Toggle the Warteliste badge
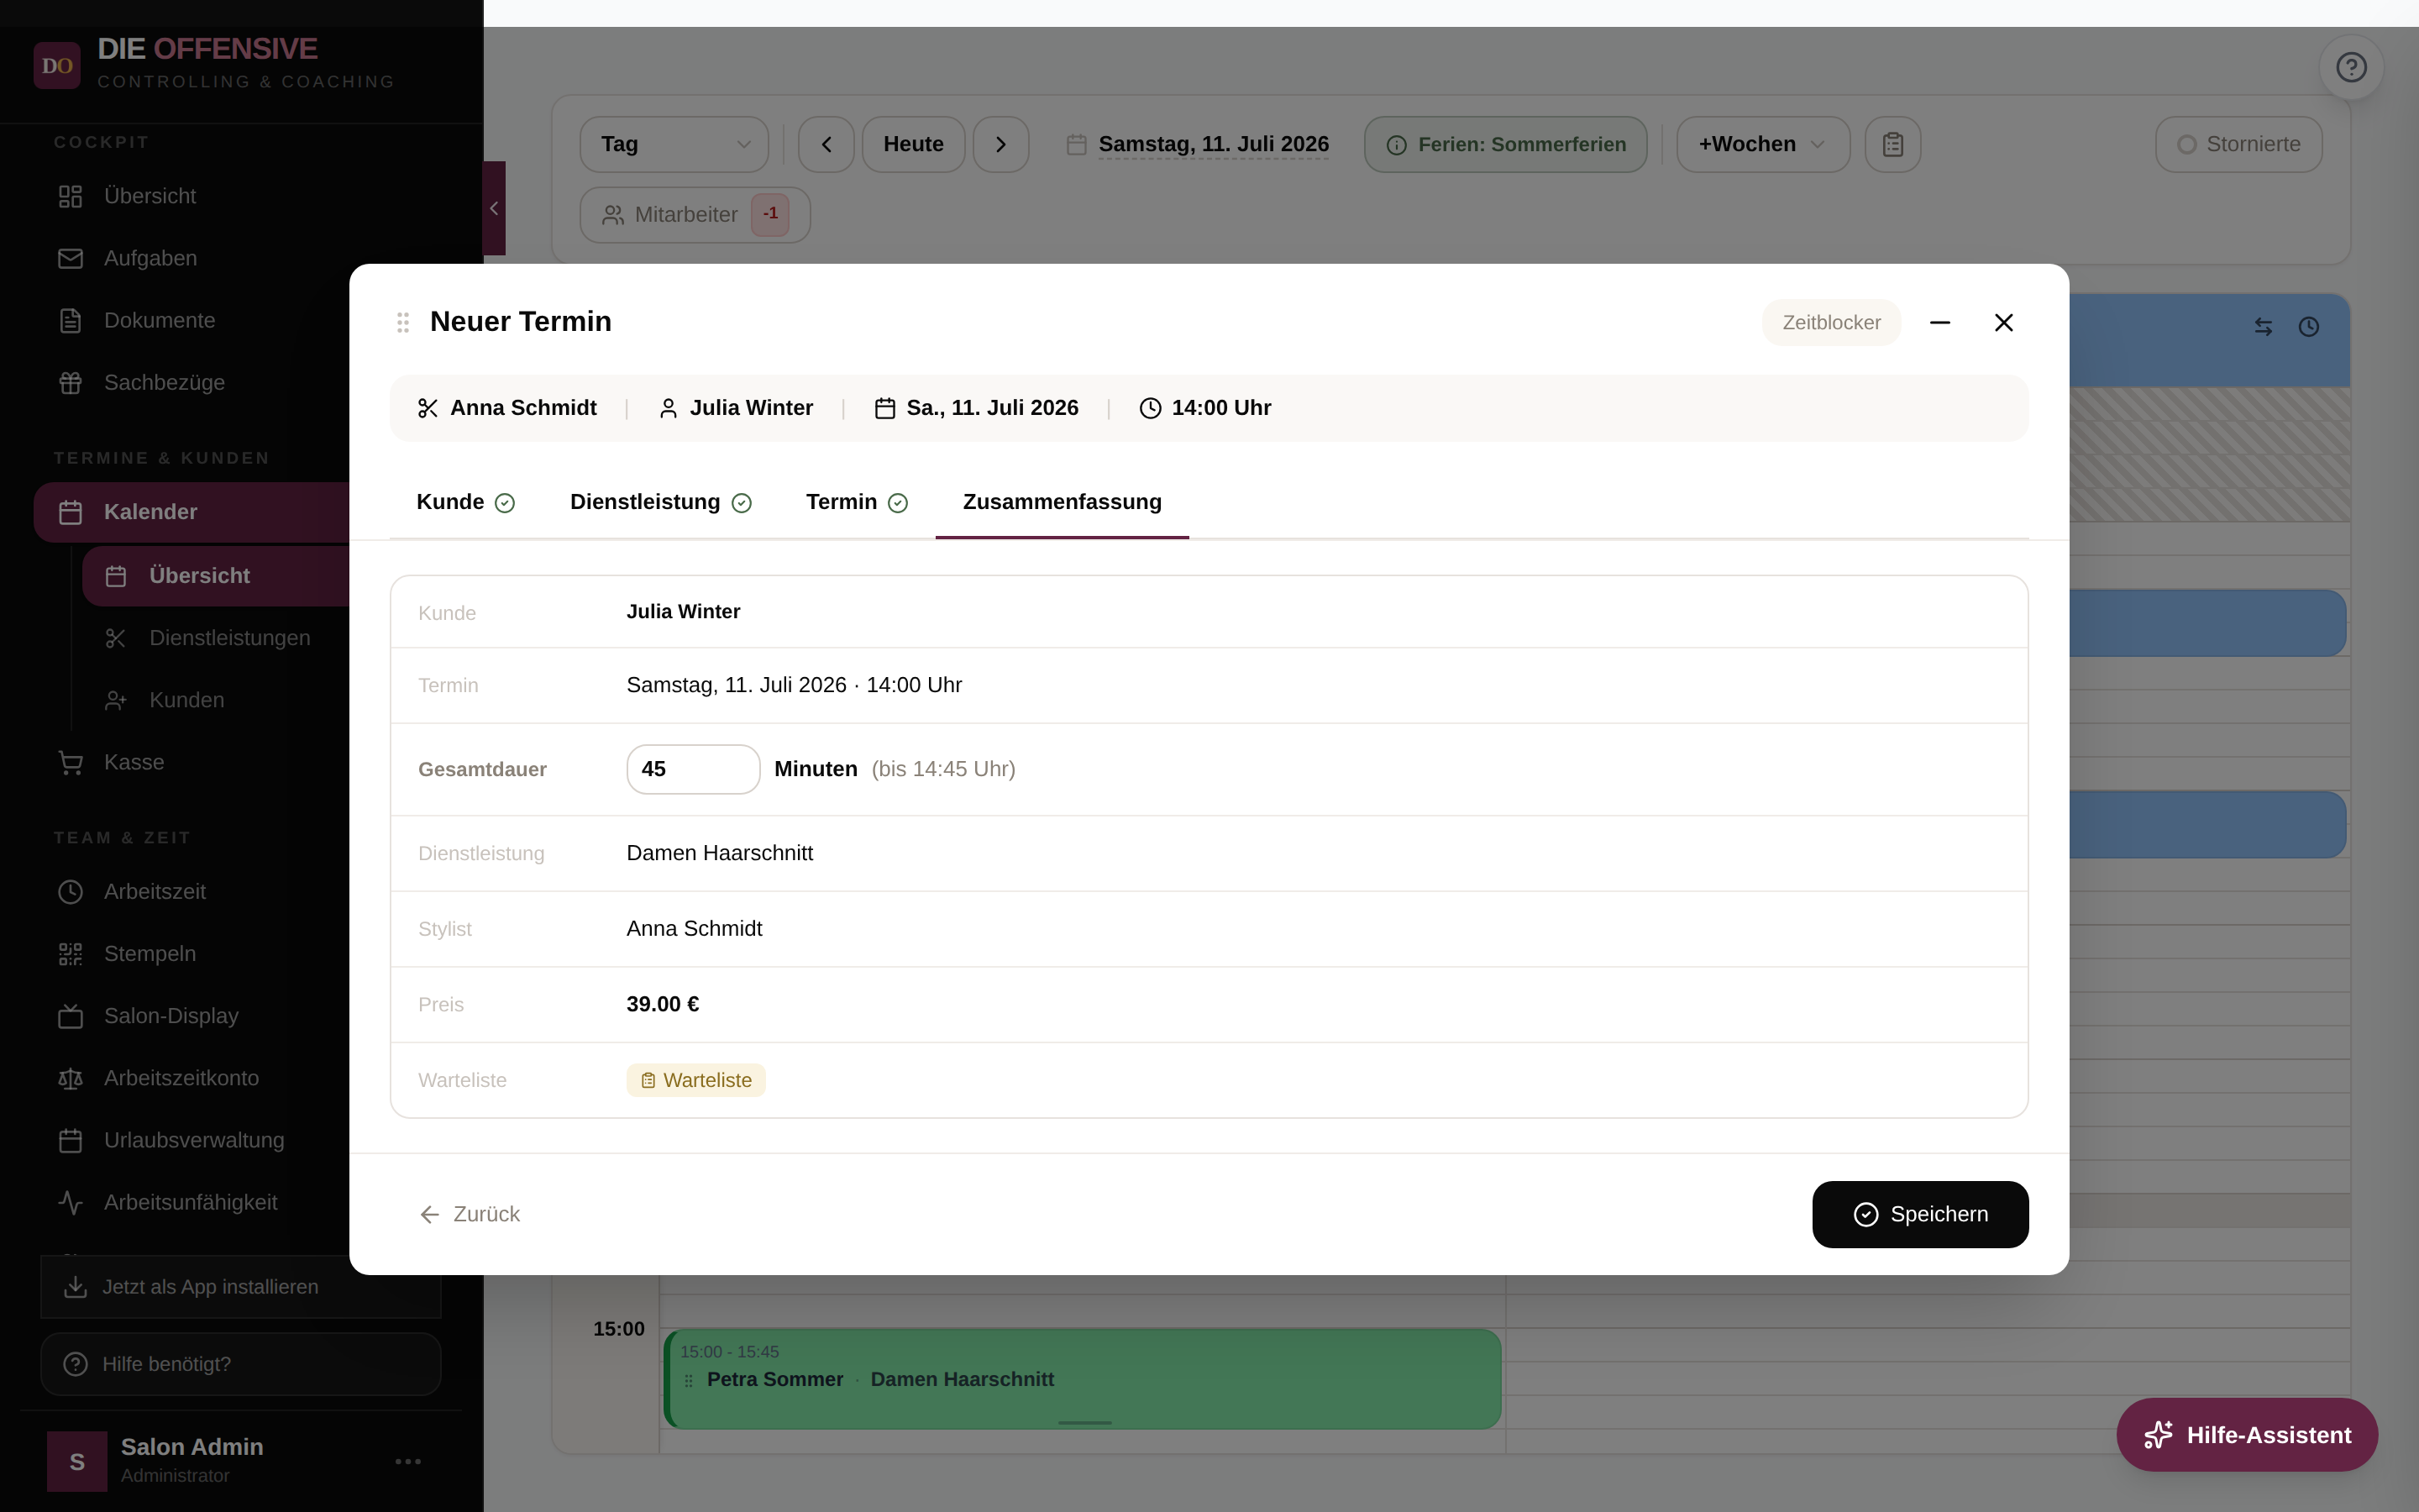 [x=695, y=1080]
